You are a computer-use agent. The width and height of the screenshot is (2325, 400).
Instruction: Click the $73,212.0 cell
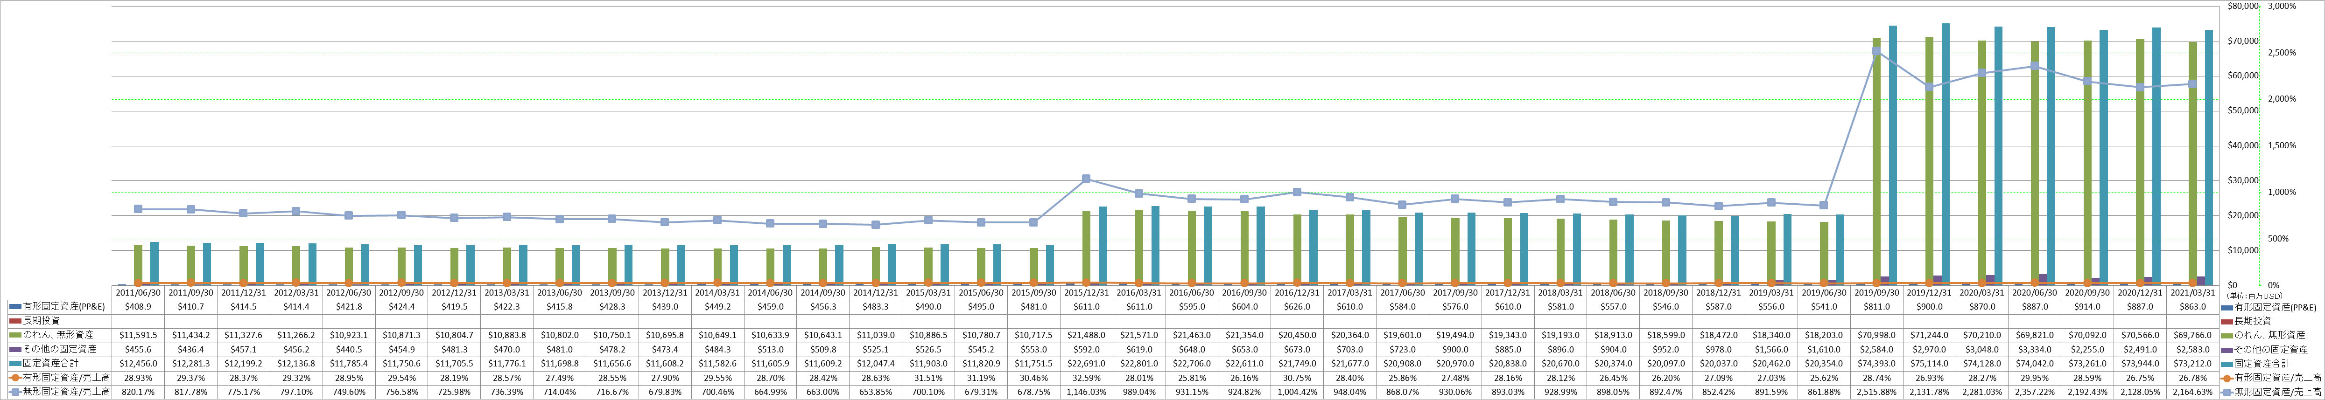[2193, 364]
